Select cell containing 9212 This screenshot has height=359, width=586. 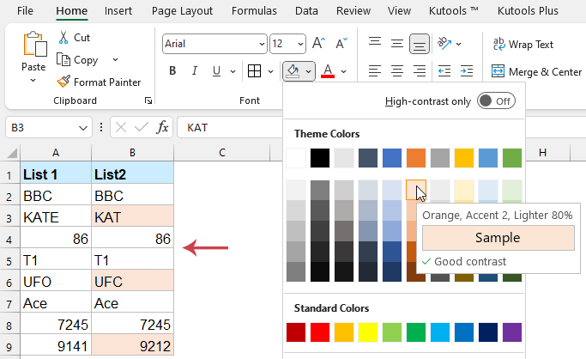(133, 346)
